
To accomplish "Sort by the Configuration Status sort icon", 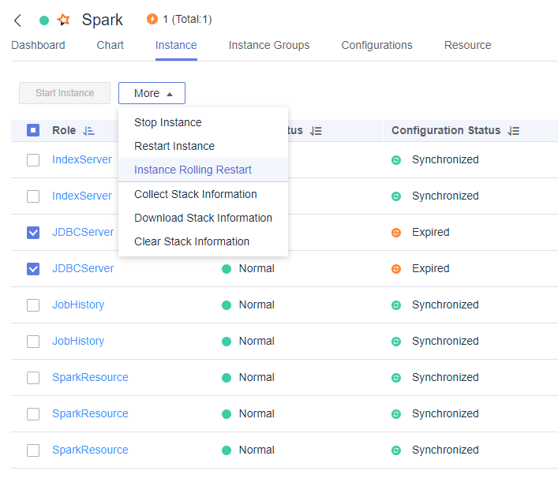I will coord(514,131).
